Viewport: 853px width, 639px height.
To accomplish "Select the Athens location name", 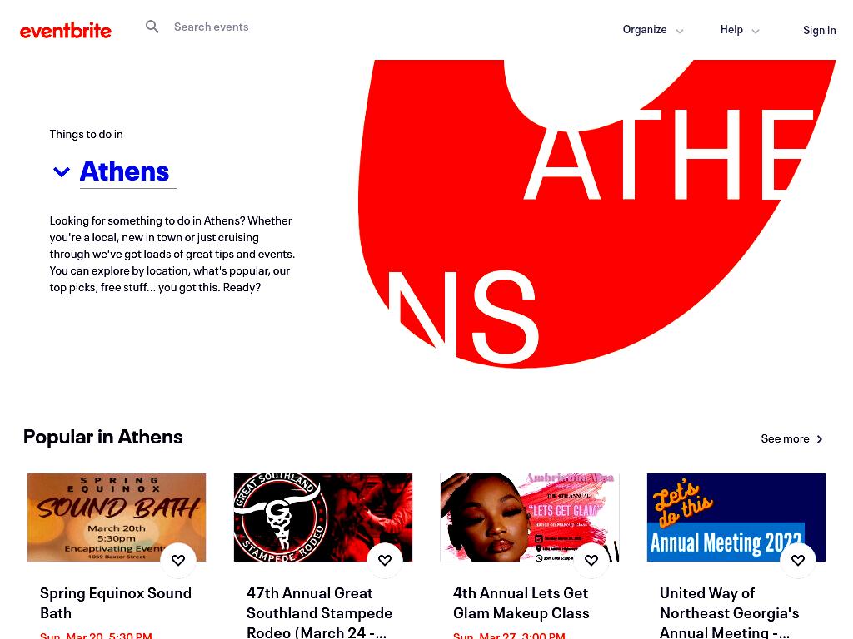I will point(125,171).
